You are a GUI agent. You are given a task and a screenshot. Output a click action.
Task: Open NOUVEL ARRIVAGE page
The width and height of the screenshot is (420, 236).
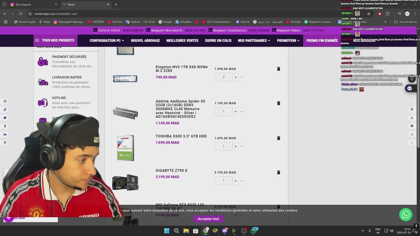pyautogui.click(x=145, y=41)
